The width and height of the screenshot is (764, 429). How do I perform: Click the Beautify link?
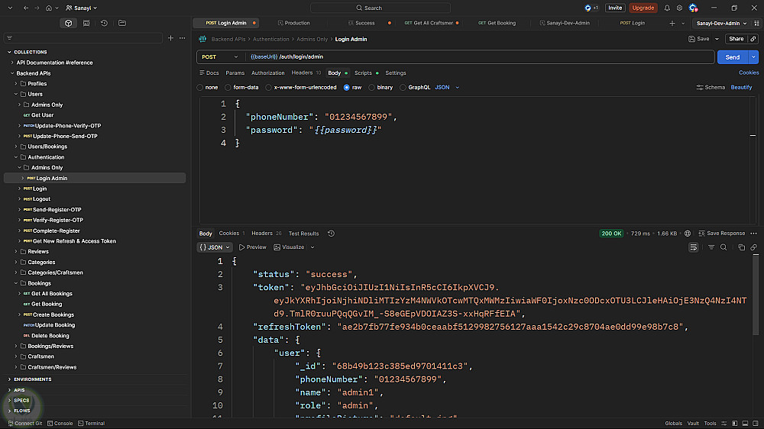click(741, 88)
